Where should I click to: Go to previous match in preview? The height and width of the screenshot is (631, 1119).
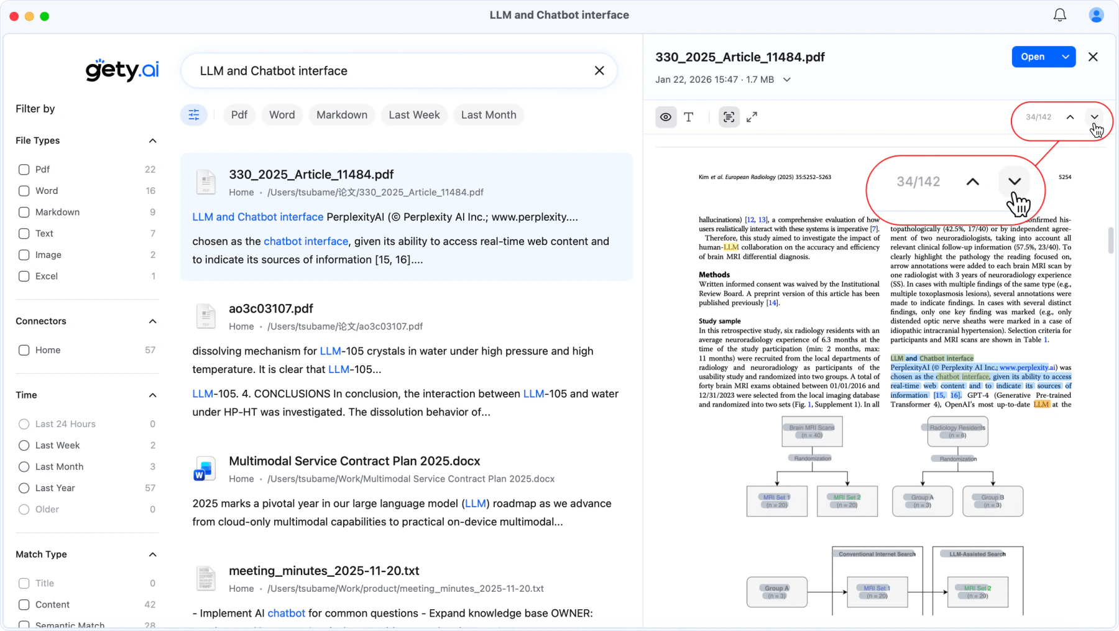[x=1070, y=117]
